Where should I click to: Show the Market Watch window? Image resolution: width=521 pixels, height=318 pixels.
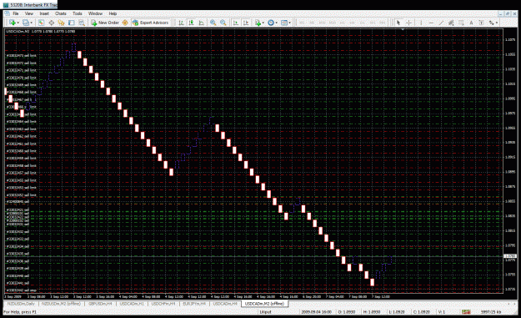[41, 23]
